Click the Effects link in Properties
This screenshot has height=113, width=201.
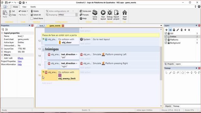pos(20,58)
